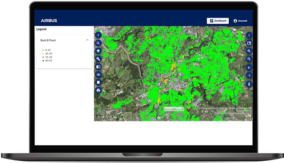Toggle the overview map window icon
The height and width of the screenshot is (163, 284).
[249, 43]
